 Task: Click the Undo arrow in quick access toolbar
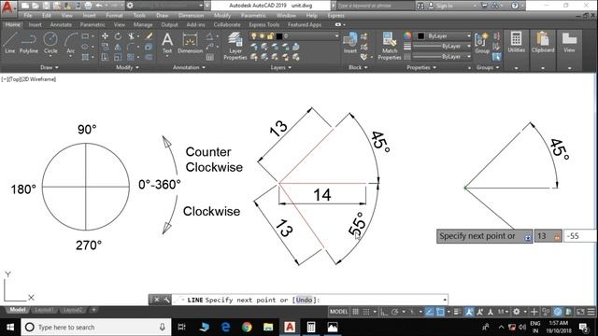click(99, 6)
